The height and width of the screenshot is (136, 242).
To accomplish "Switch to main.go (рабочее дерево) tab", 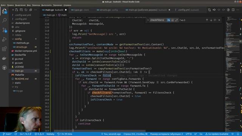I will coord(148,10).
